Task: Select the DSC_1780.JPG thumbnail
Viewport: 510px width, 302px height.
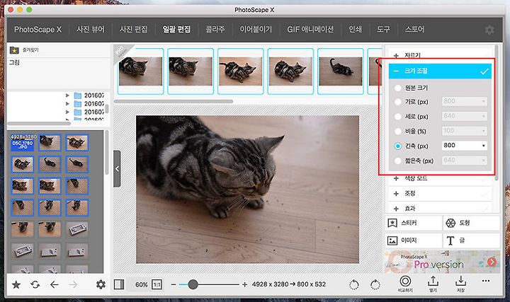Action: (x=23, y=143)
